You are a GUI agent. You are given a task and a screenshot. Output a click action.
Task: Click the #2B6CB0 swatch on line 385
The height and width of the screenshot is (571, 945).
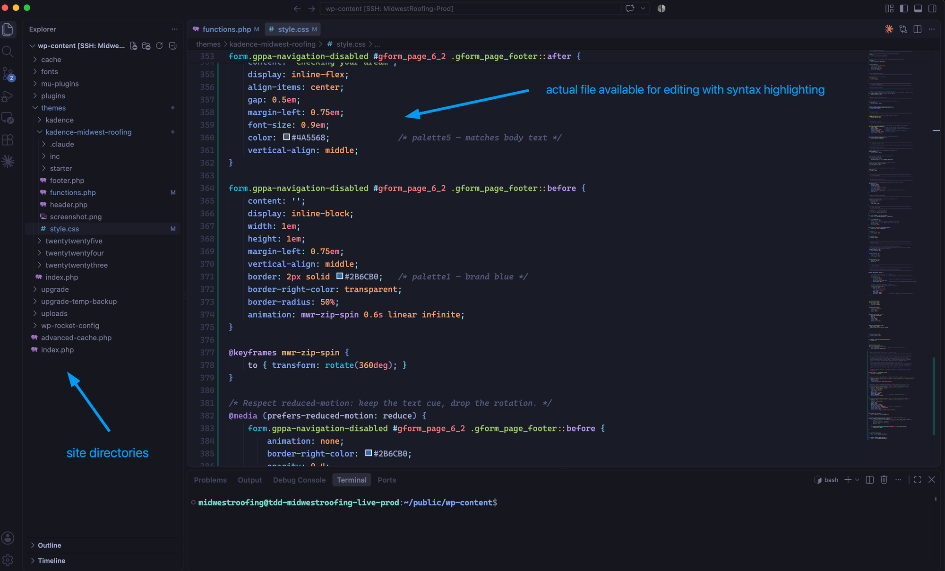[x=369, y=453]
